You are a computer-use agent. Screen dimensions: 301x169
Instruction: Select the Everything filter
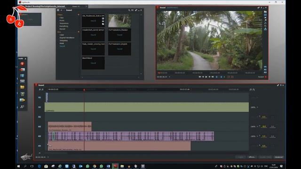(64, 26)
